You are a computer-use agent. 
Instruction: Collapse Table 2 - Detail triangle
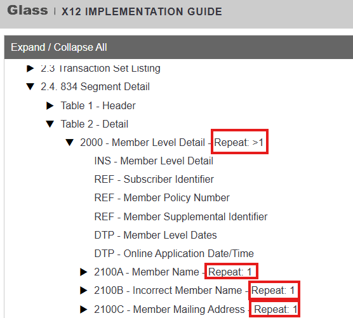50,124
